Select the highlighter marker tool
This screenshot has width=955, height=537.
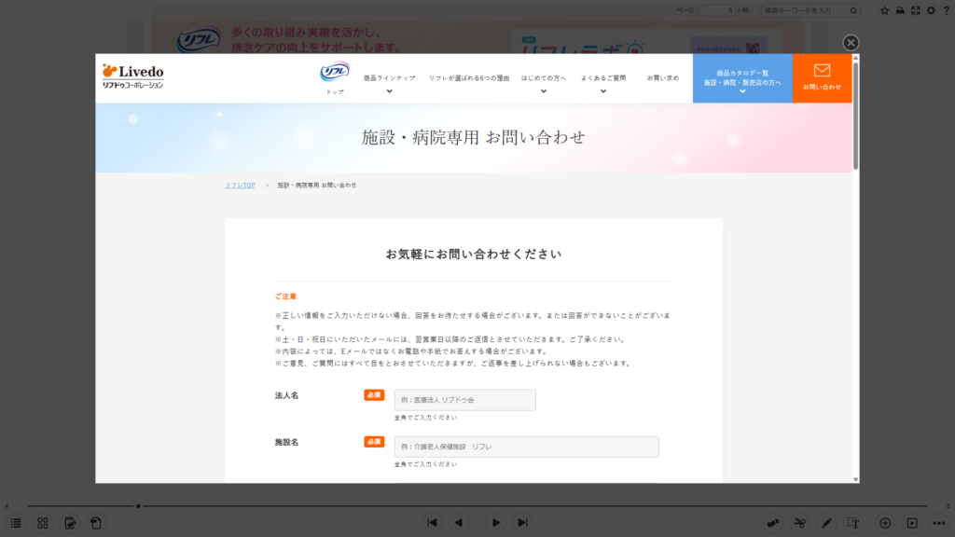(x=773, y=523)
